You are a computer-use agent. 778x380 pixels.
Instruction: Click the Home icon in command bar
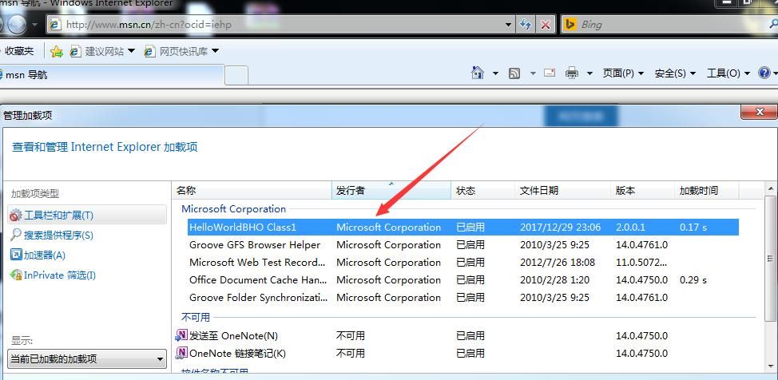478,73
